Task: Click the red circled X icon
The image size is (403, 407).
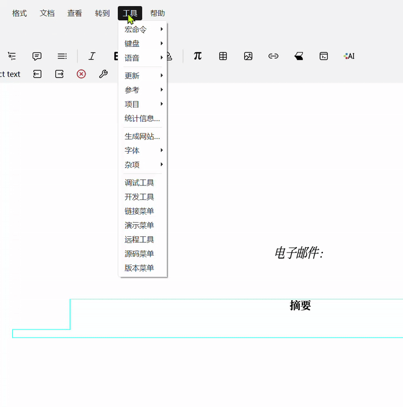Action: tap(81, 74)
